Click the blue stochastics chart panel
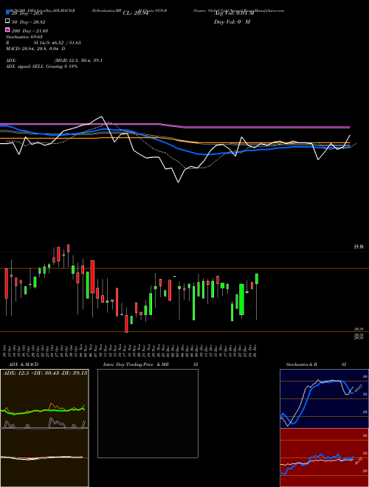The image size is (369, 487). click(x=324, y=398)
